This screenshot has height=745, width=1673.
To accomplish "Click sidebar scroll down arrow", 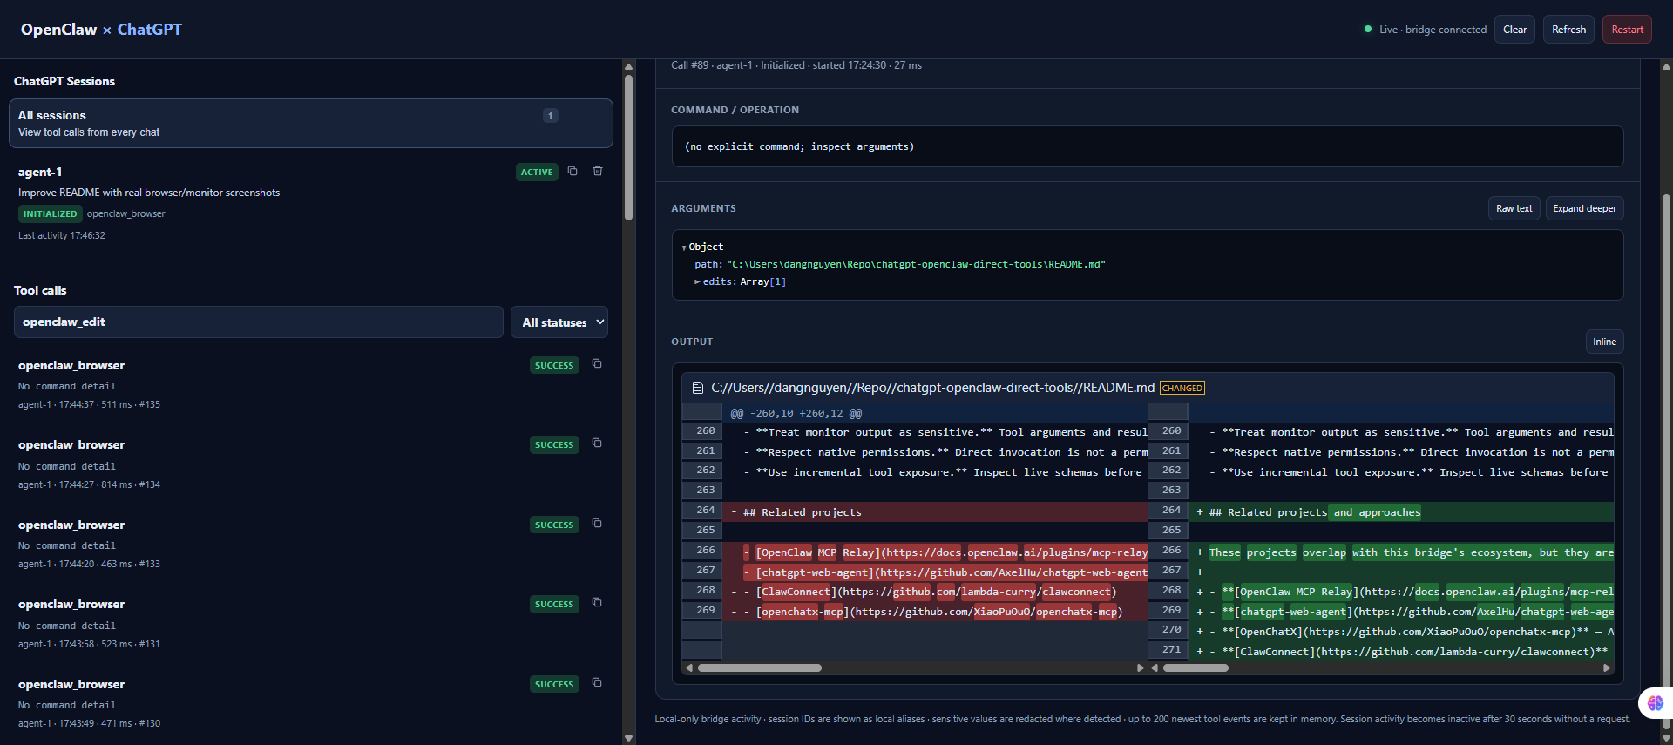I will pos(628,738).
